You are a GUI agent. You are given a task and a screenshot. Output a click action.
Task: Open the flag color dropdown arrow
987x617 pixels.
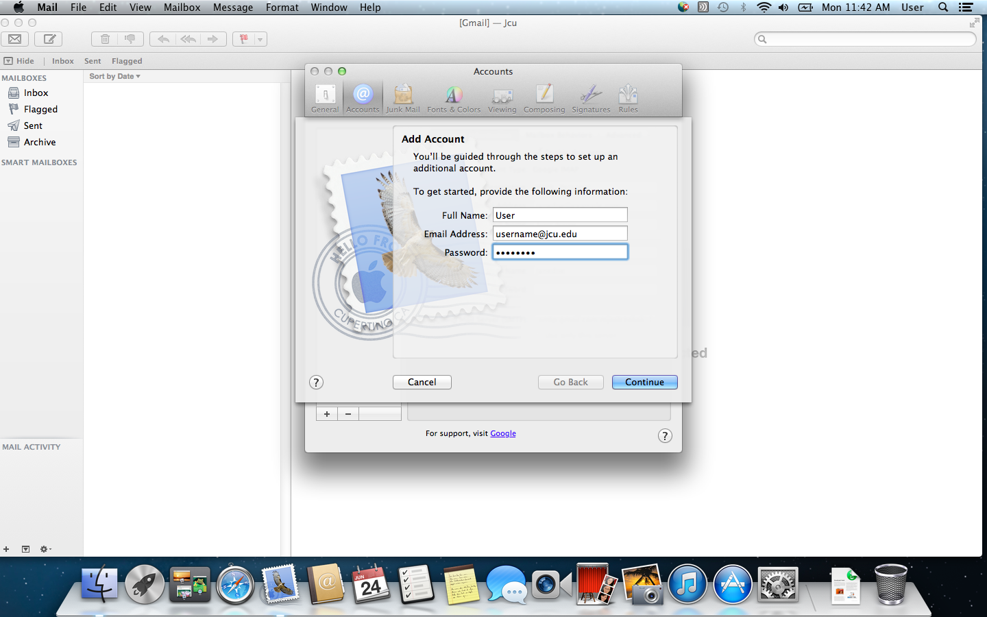click(260, 39)
